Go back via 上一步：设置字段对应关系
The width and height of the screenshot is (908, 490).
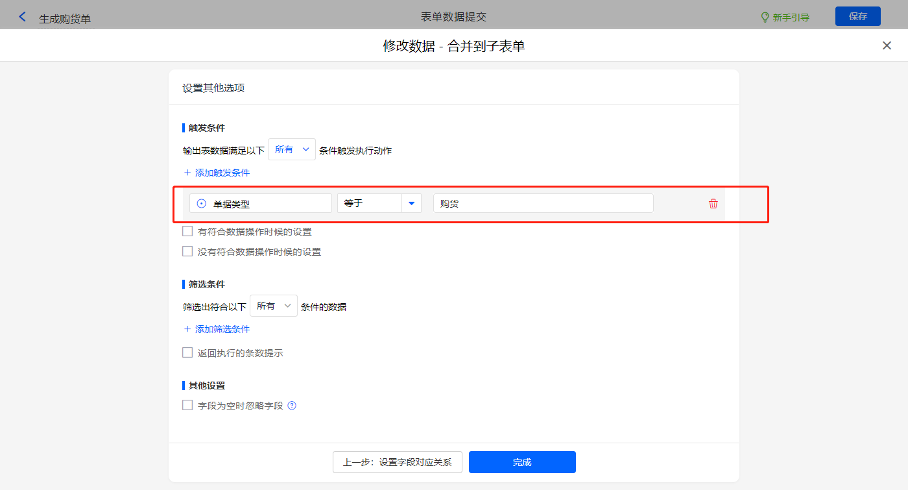(397, 462)
